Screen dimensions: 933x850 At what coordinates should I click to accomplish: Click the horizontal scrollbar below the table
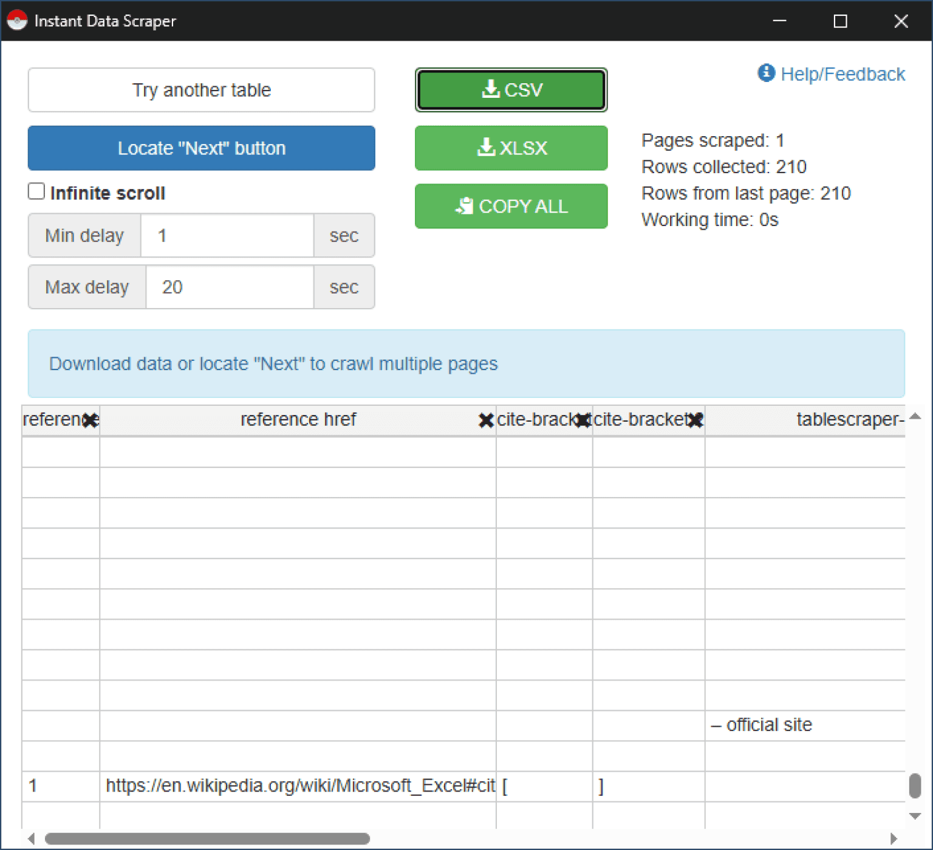[207, 839]
